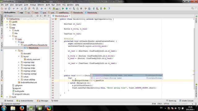Click the Forward navigation arrow
This screenshot has height=111, width=198.
[45, 9]
